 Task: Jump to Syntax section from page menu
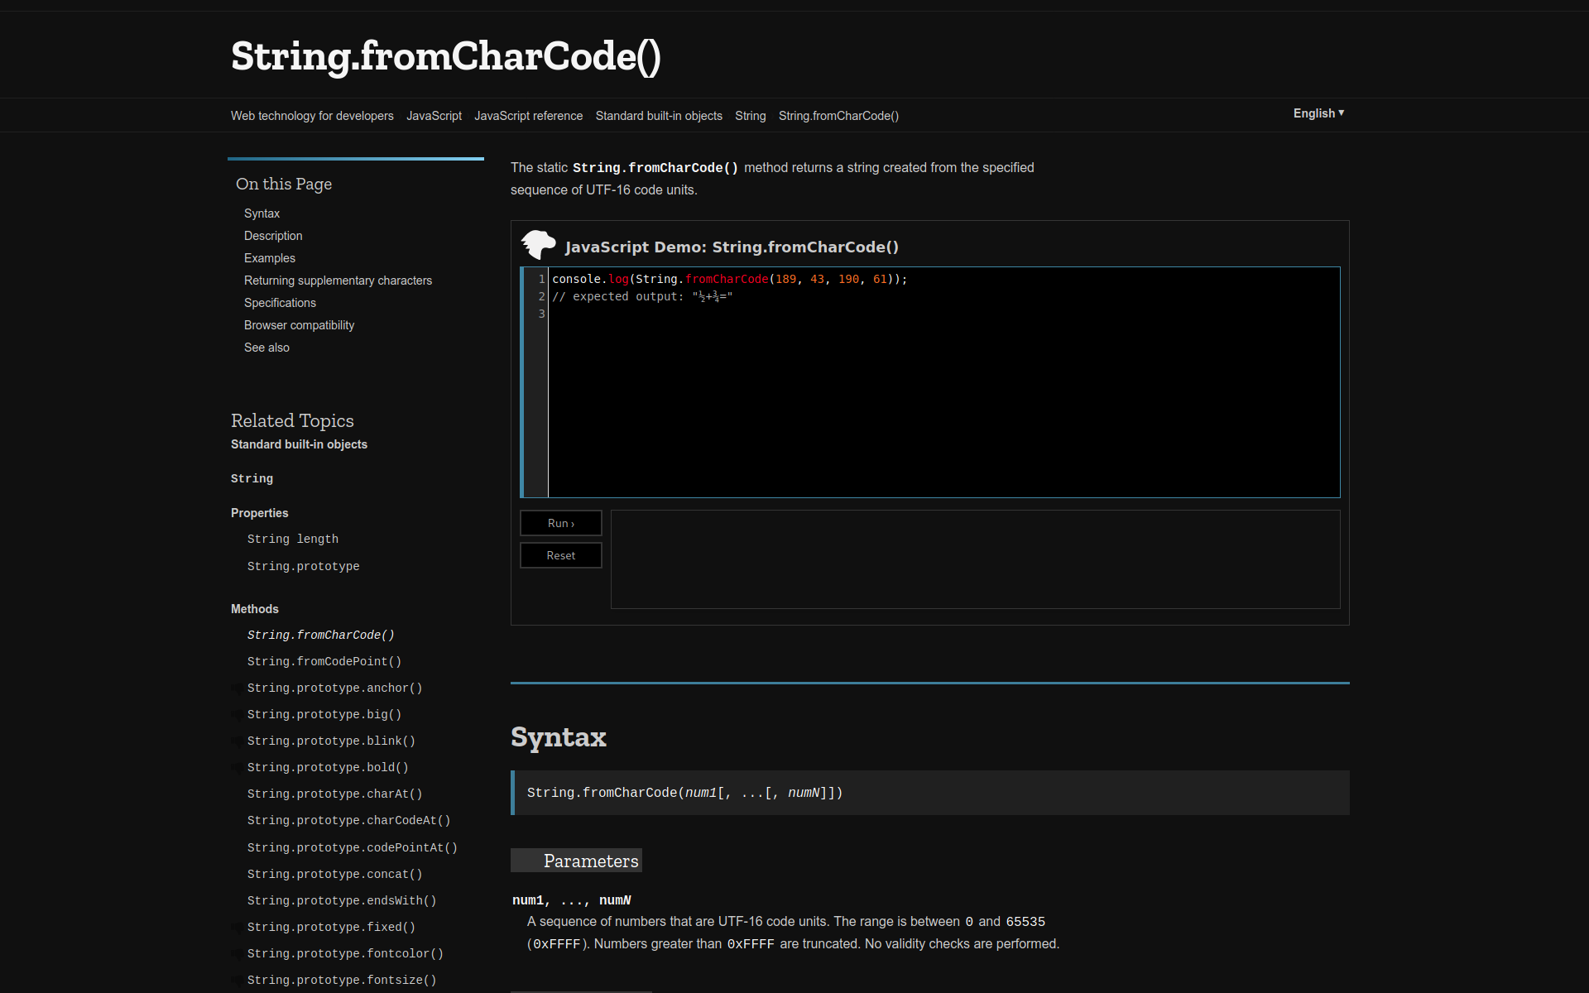(262, 213)
